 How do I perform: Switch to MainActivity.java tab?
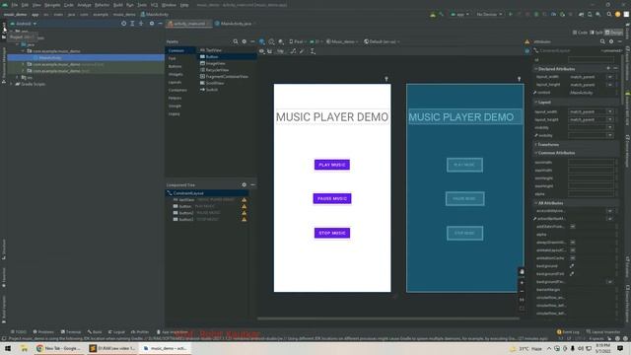[x=235, y=24]
